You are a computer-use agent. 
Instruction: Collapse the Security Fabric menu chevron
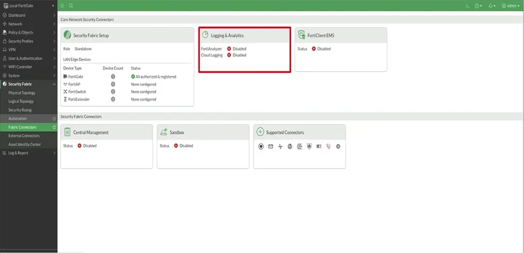click(54, 84)
